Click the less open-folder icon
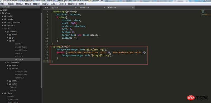Screen dimensions: 211x103 (10, 41)
